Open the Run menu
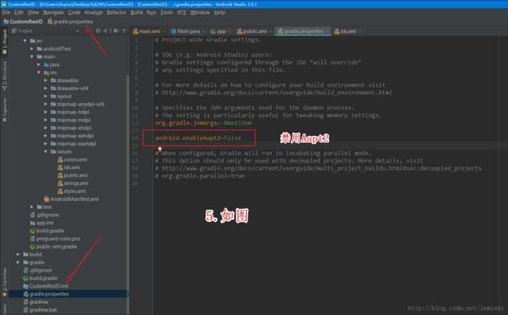Image resolution: width=508 pixels, height=315 pixels. [x=152, y=13]
